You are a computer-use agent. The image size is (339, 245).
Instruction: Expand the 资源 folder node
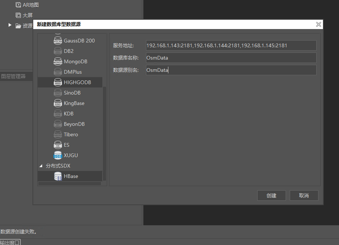coord(10,25)
